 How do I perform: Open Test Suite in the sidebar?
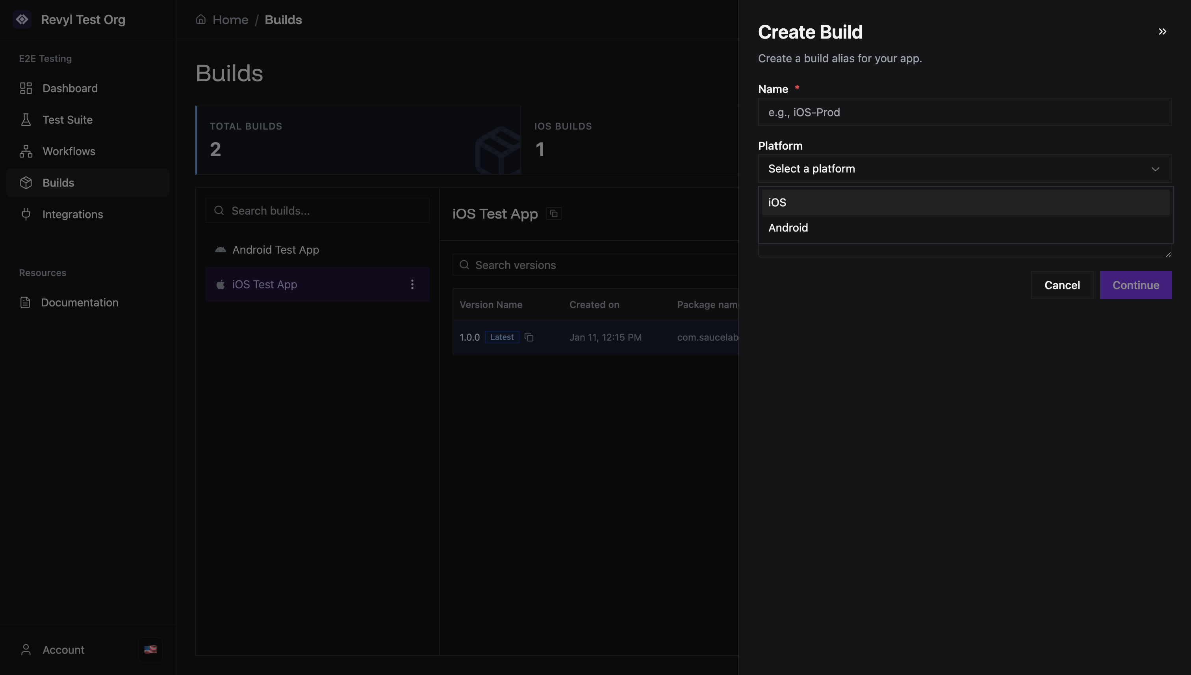(68, 120)
